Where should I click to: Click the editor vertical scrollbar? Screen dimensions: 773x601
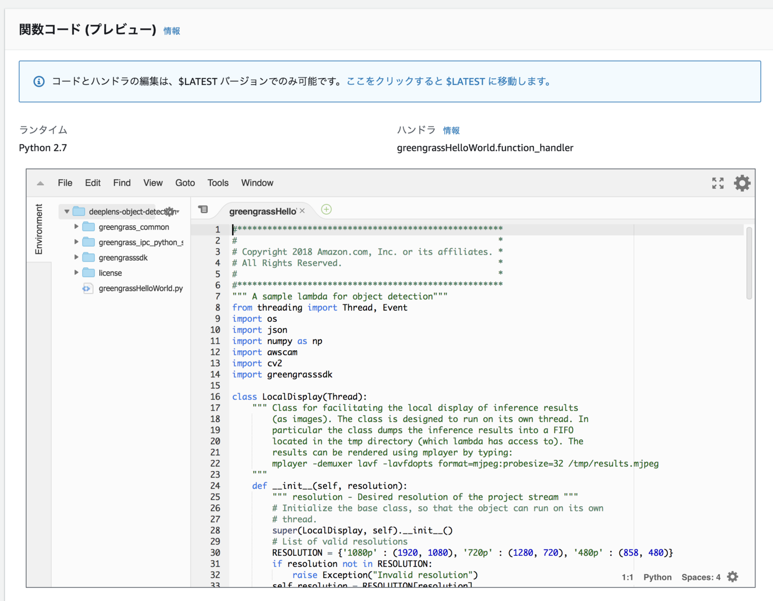[x=749, y=263]
